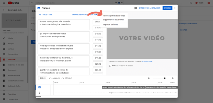Click the YouTube Studio logo
This screenshot has width=213, height=103.
click(x=13, y=3)
